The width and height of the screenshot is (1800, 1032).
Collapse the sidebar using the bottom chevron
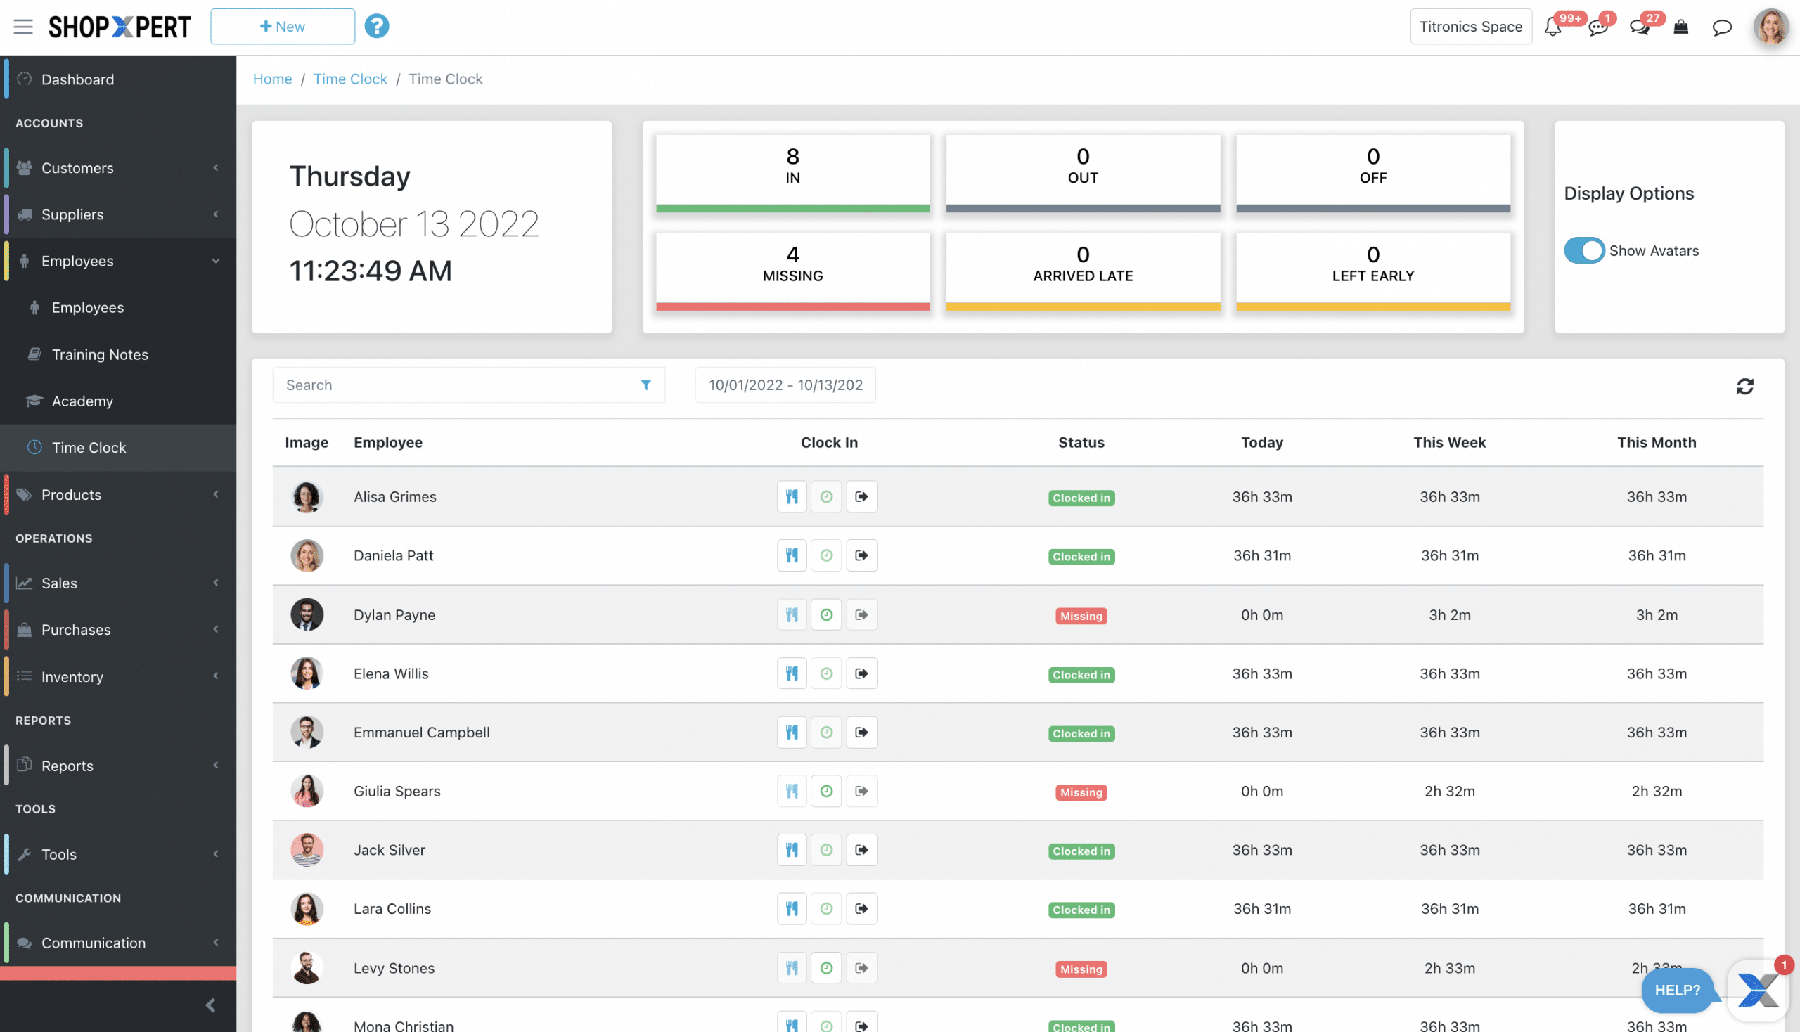tap(210, 1005)
